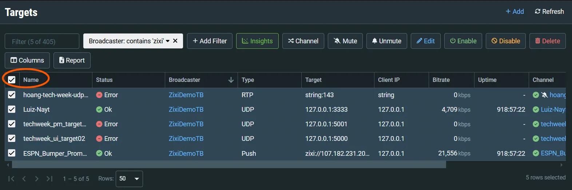Screen dimensions: 572x190
Task: Focus the Filter search field
Action: pos(42,41)
